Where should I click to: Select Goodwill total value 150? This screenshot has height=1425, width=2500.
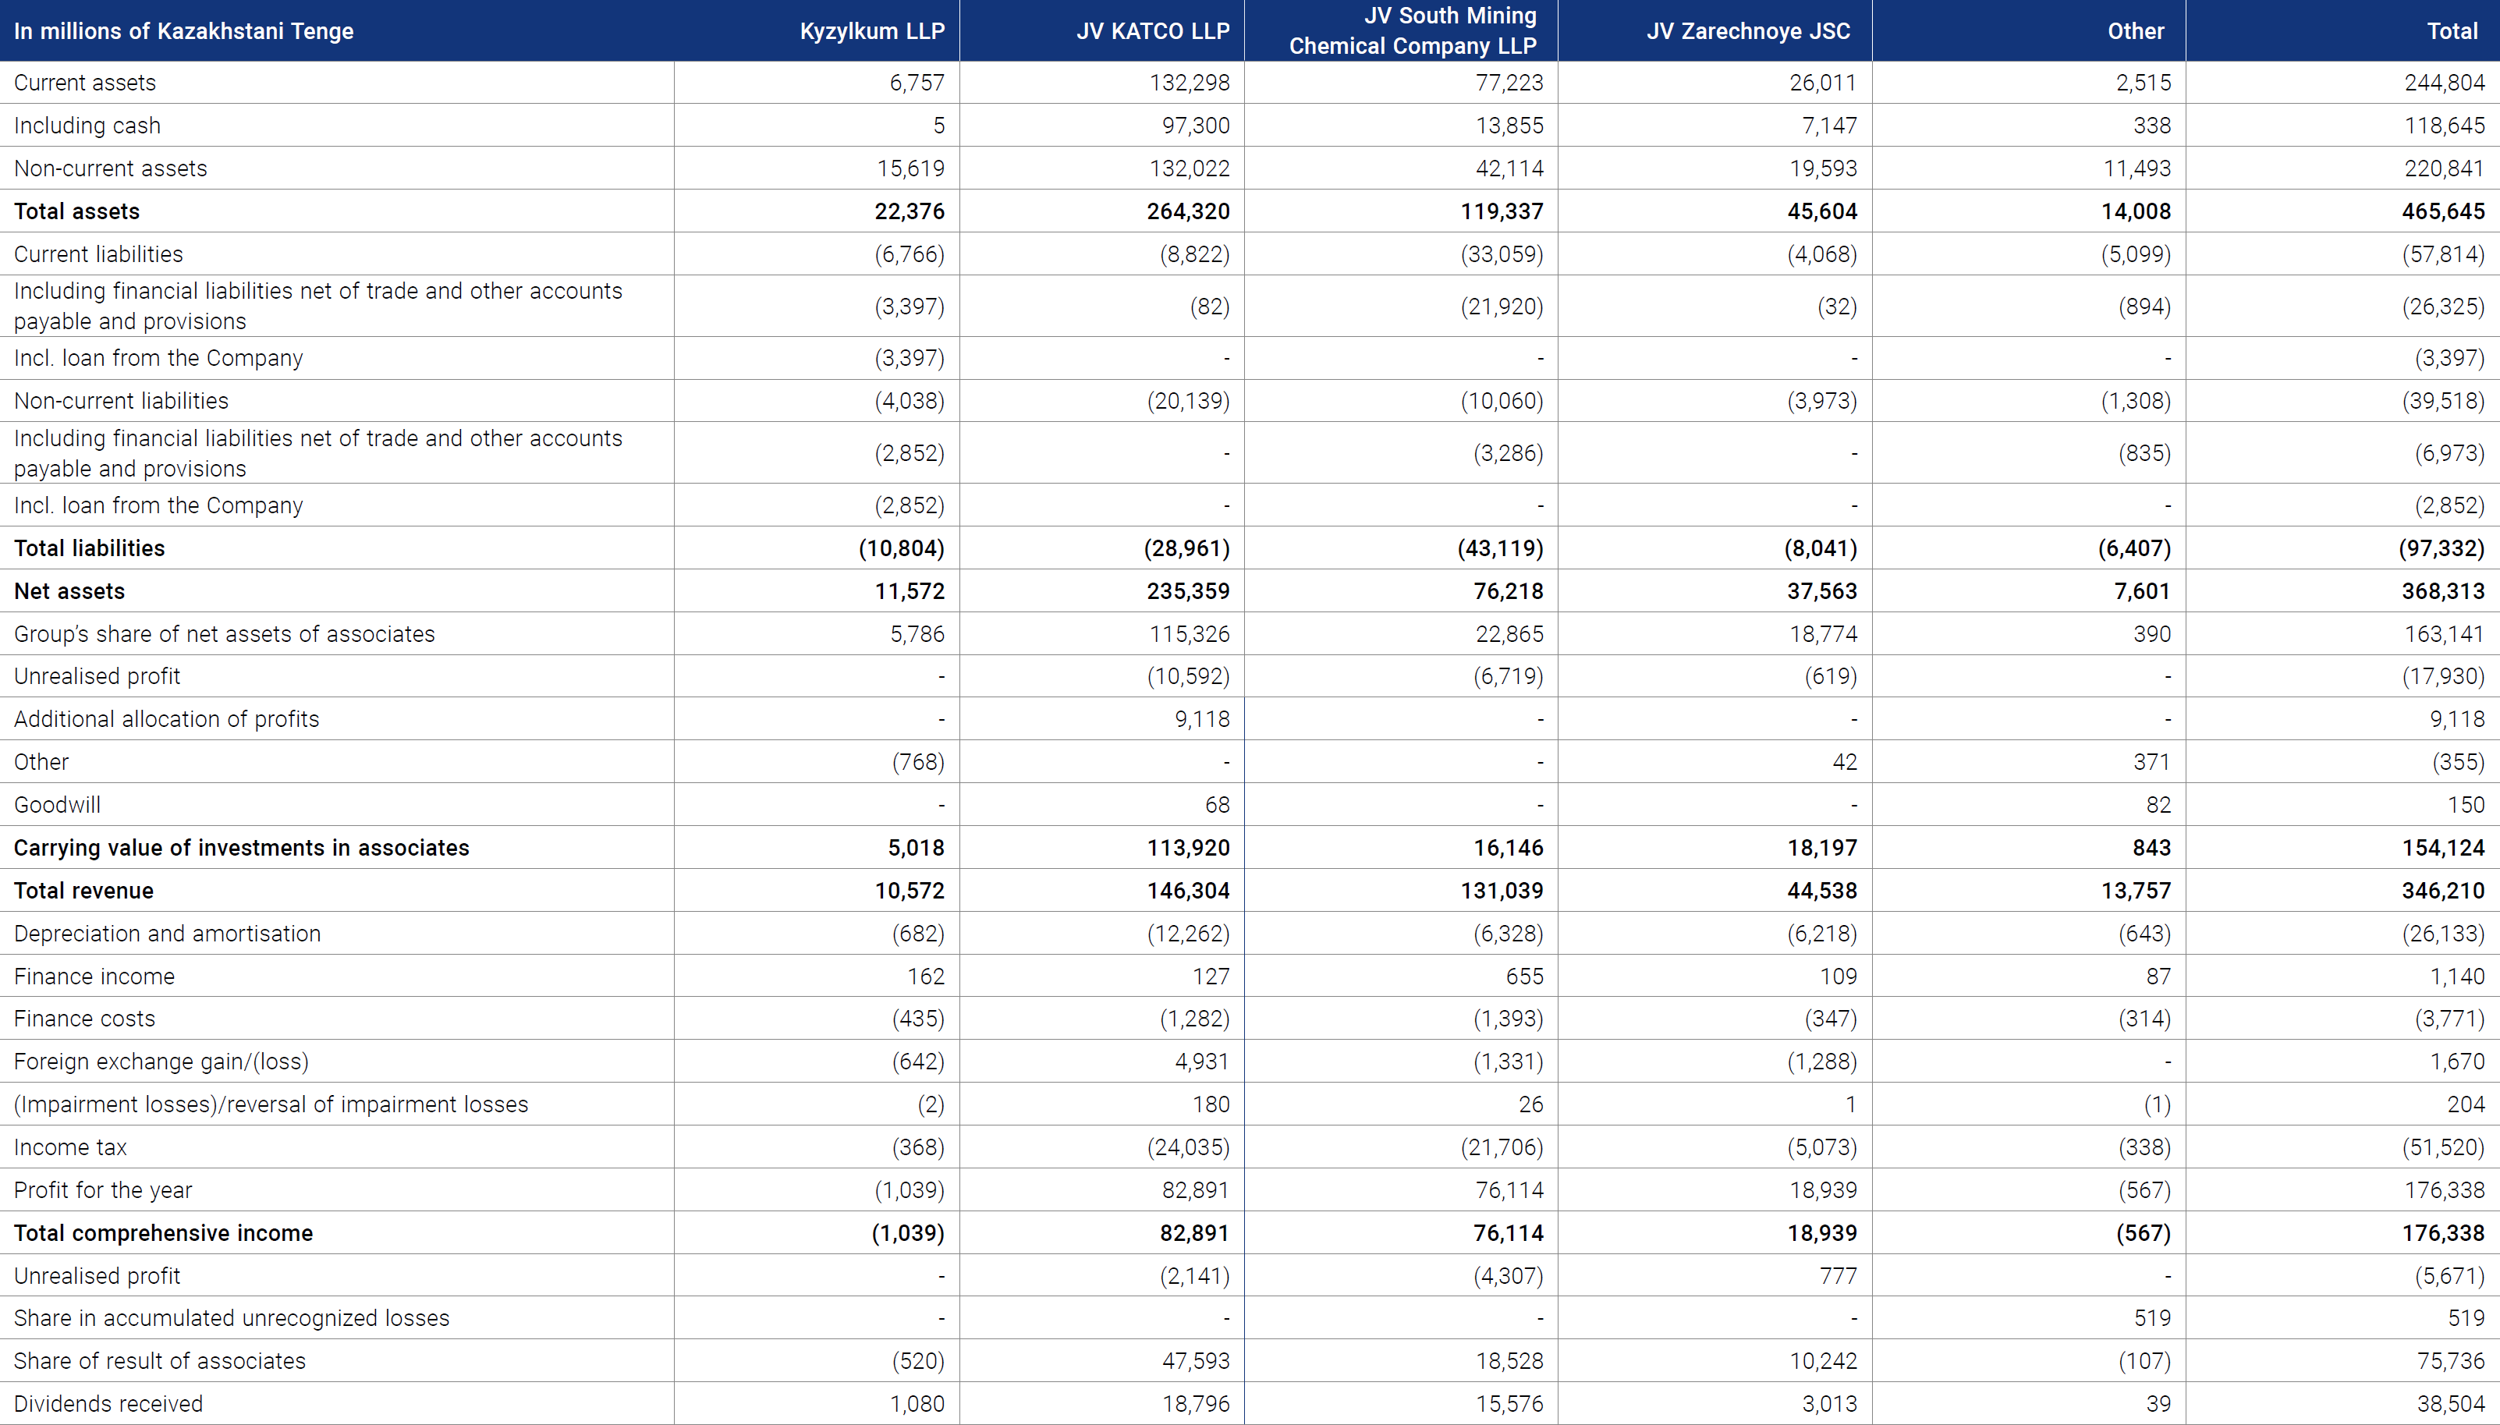(x=2466, y=806)
